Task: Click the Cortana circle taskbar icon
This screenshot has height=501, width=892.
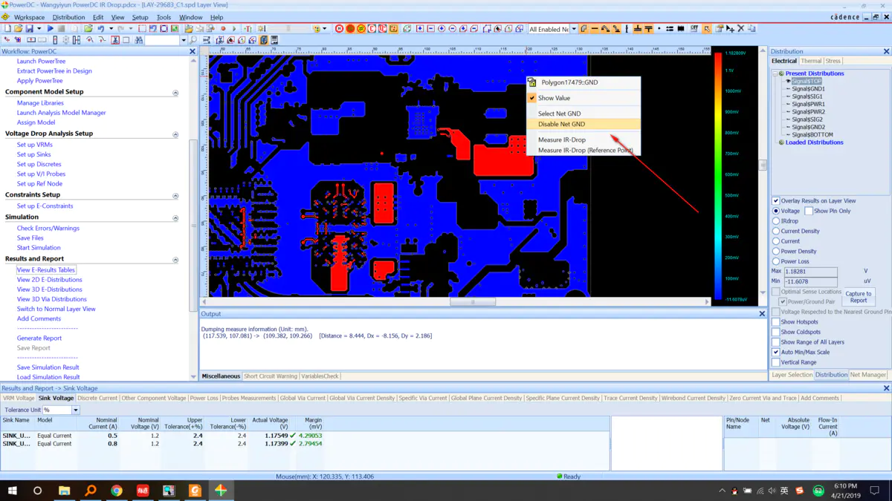Action: tap(37, 491)
